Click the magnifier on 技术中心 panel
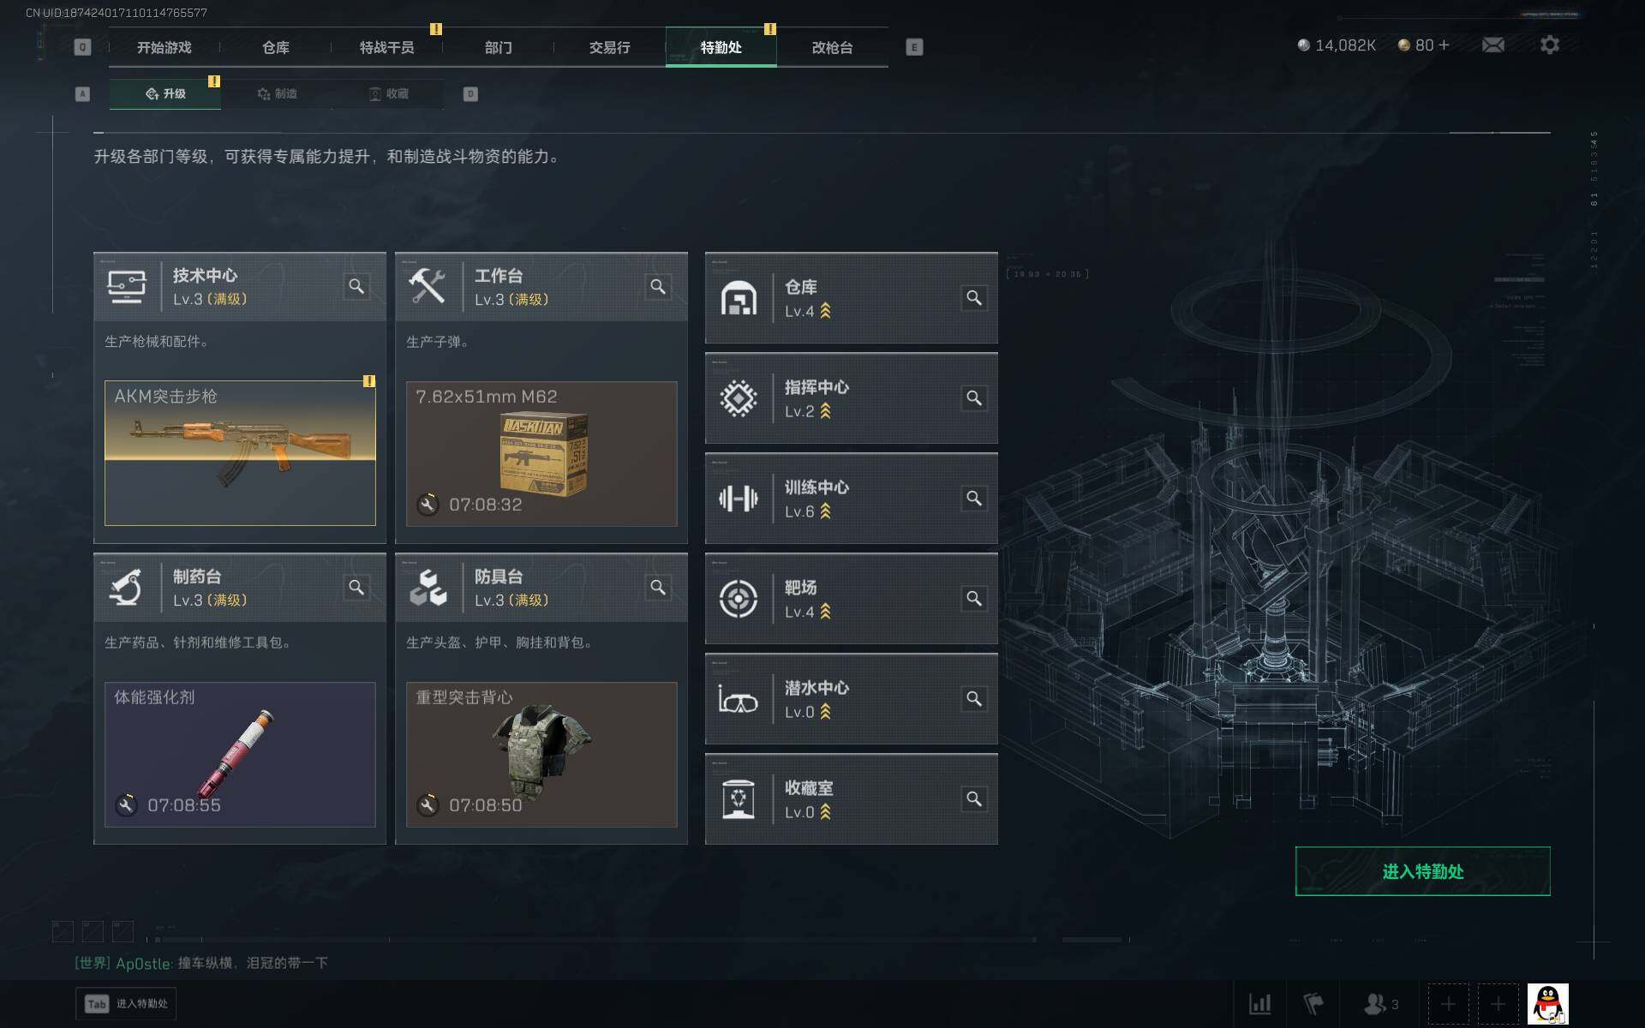 [356, 286]
